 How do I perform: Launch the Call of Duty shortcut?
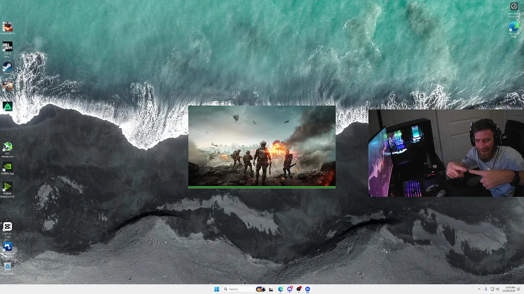point(7,49)
